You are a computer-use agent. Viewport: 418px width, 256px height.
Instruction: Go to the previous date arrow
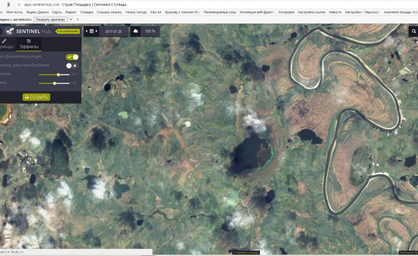coord(87,31)
